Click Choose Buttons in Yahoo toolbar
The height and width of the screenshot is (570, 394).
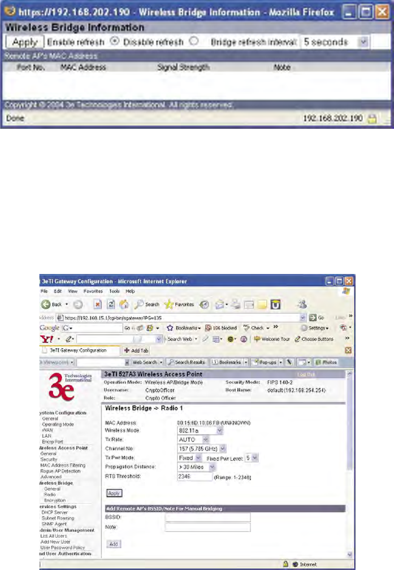(314, 339)
